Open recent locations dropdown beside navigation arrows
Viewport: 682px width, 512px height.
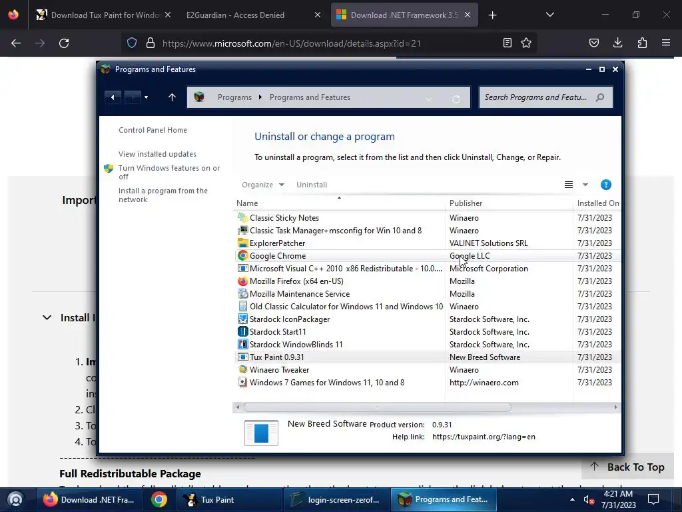pos(146,97)
